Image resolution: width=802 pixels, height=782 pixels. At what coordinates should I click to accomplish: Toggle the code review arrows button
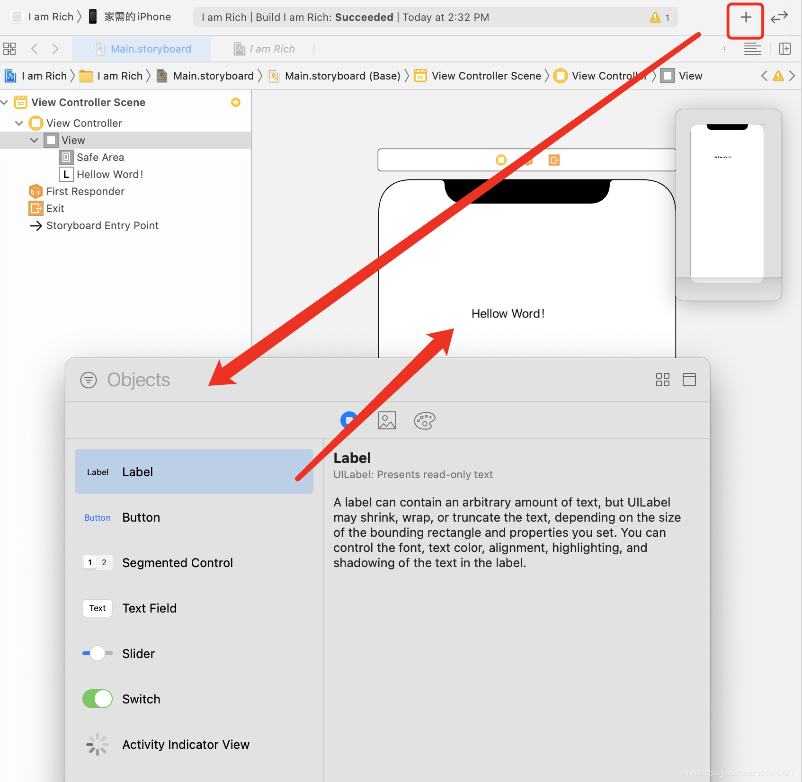(779, 18)
